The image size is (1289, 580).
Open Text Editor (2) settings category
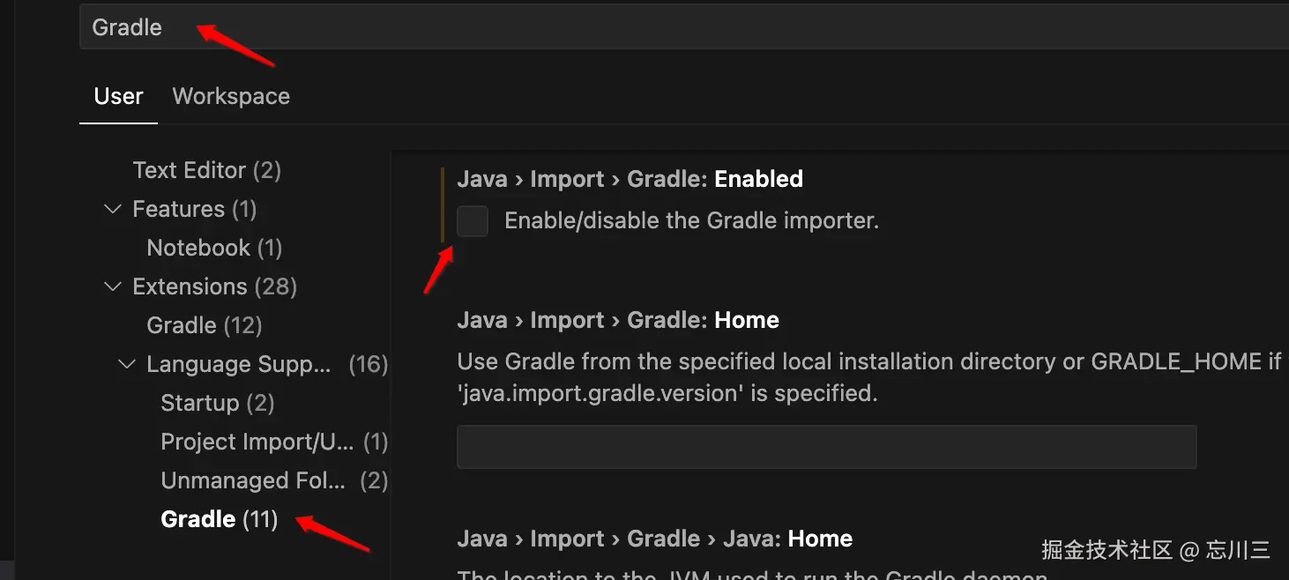coord(206,170)
